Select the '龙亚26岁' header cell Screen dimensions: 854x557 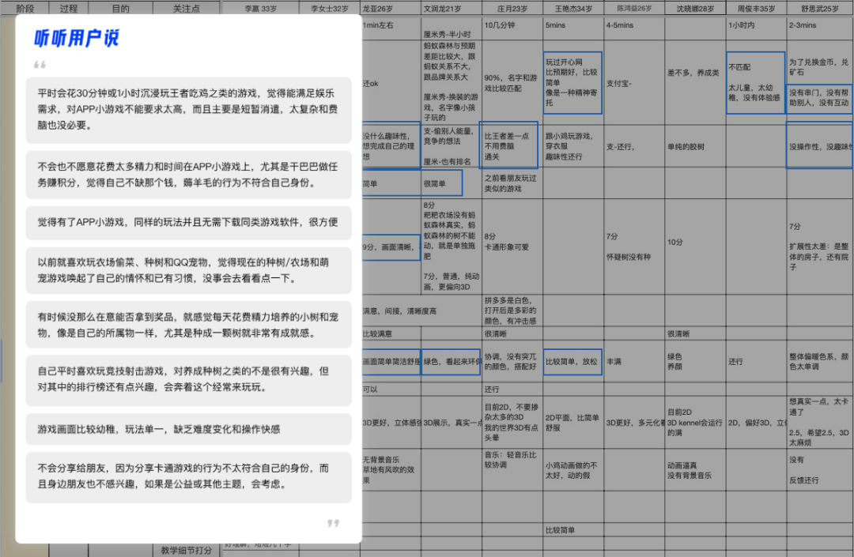(x=391, y=8)
